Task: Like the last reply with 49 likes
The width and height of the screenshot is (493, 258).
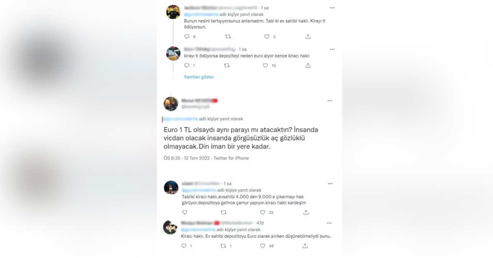Action: click(x=263, y=246)
